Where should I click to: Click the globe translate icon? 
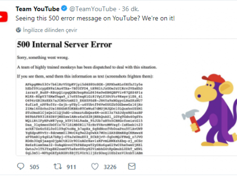(x=19, y=30)
